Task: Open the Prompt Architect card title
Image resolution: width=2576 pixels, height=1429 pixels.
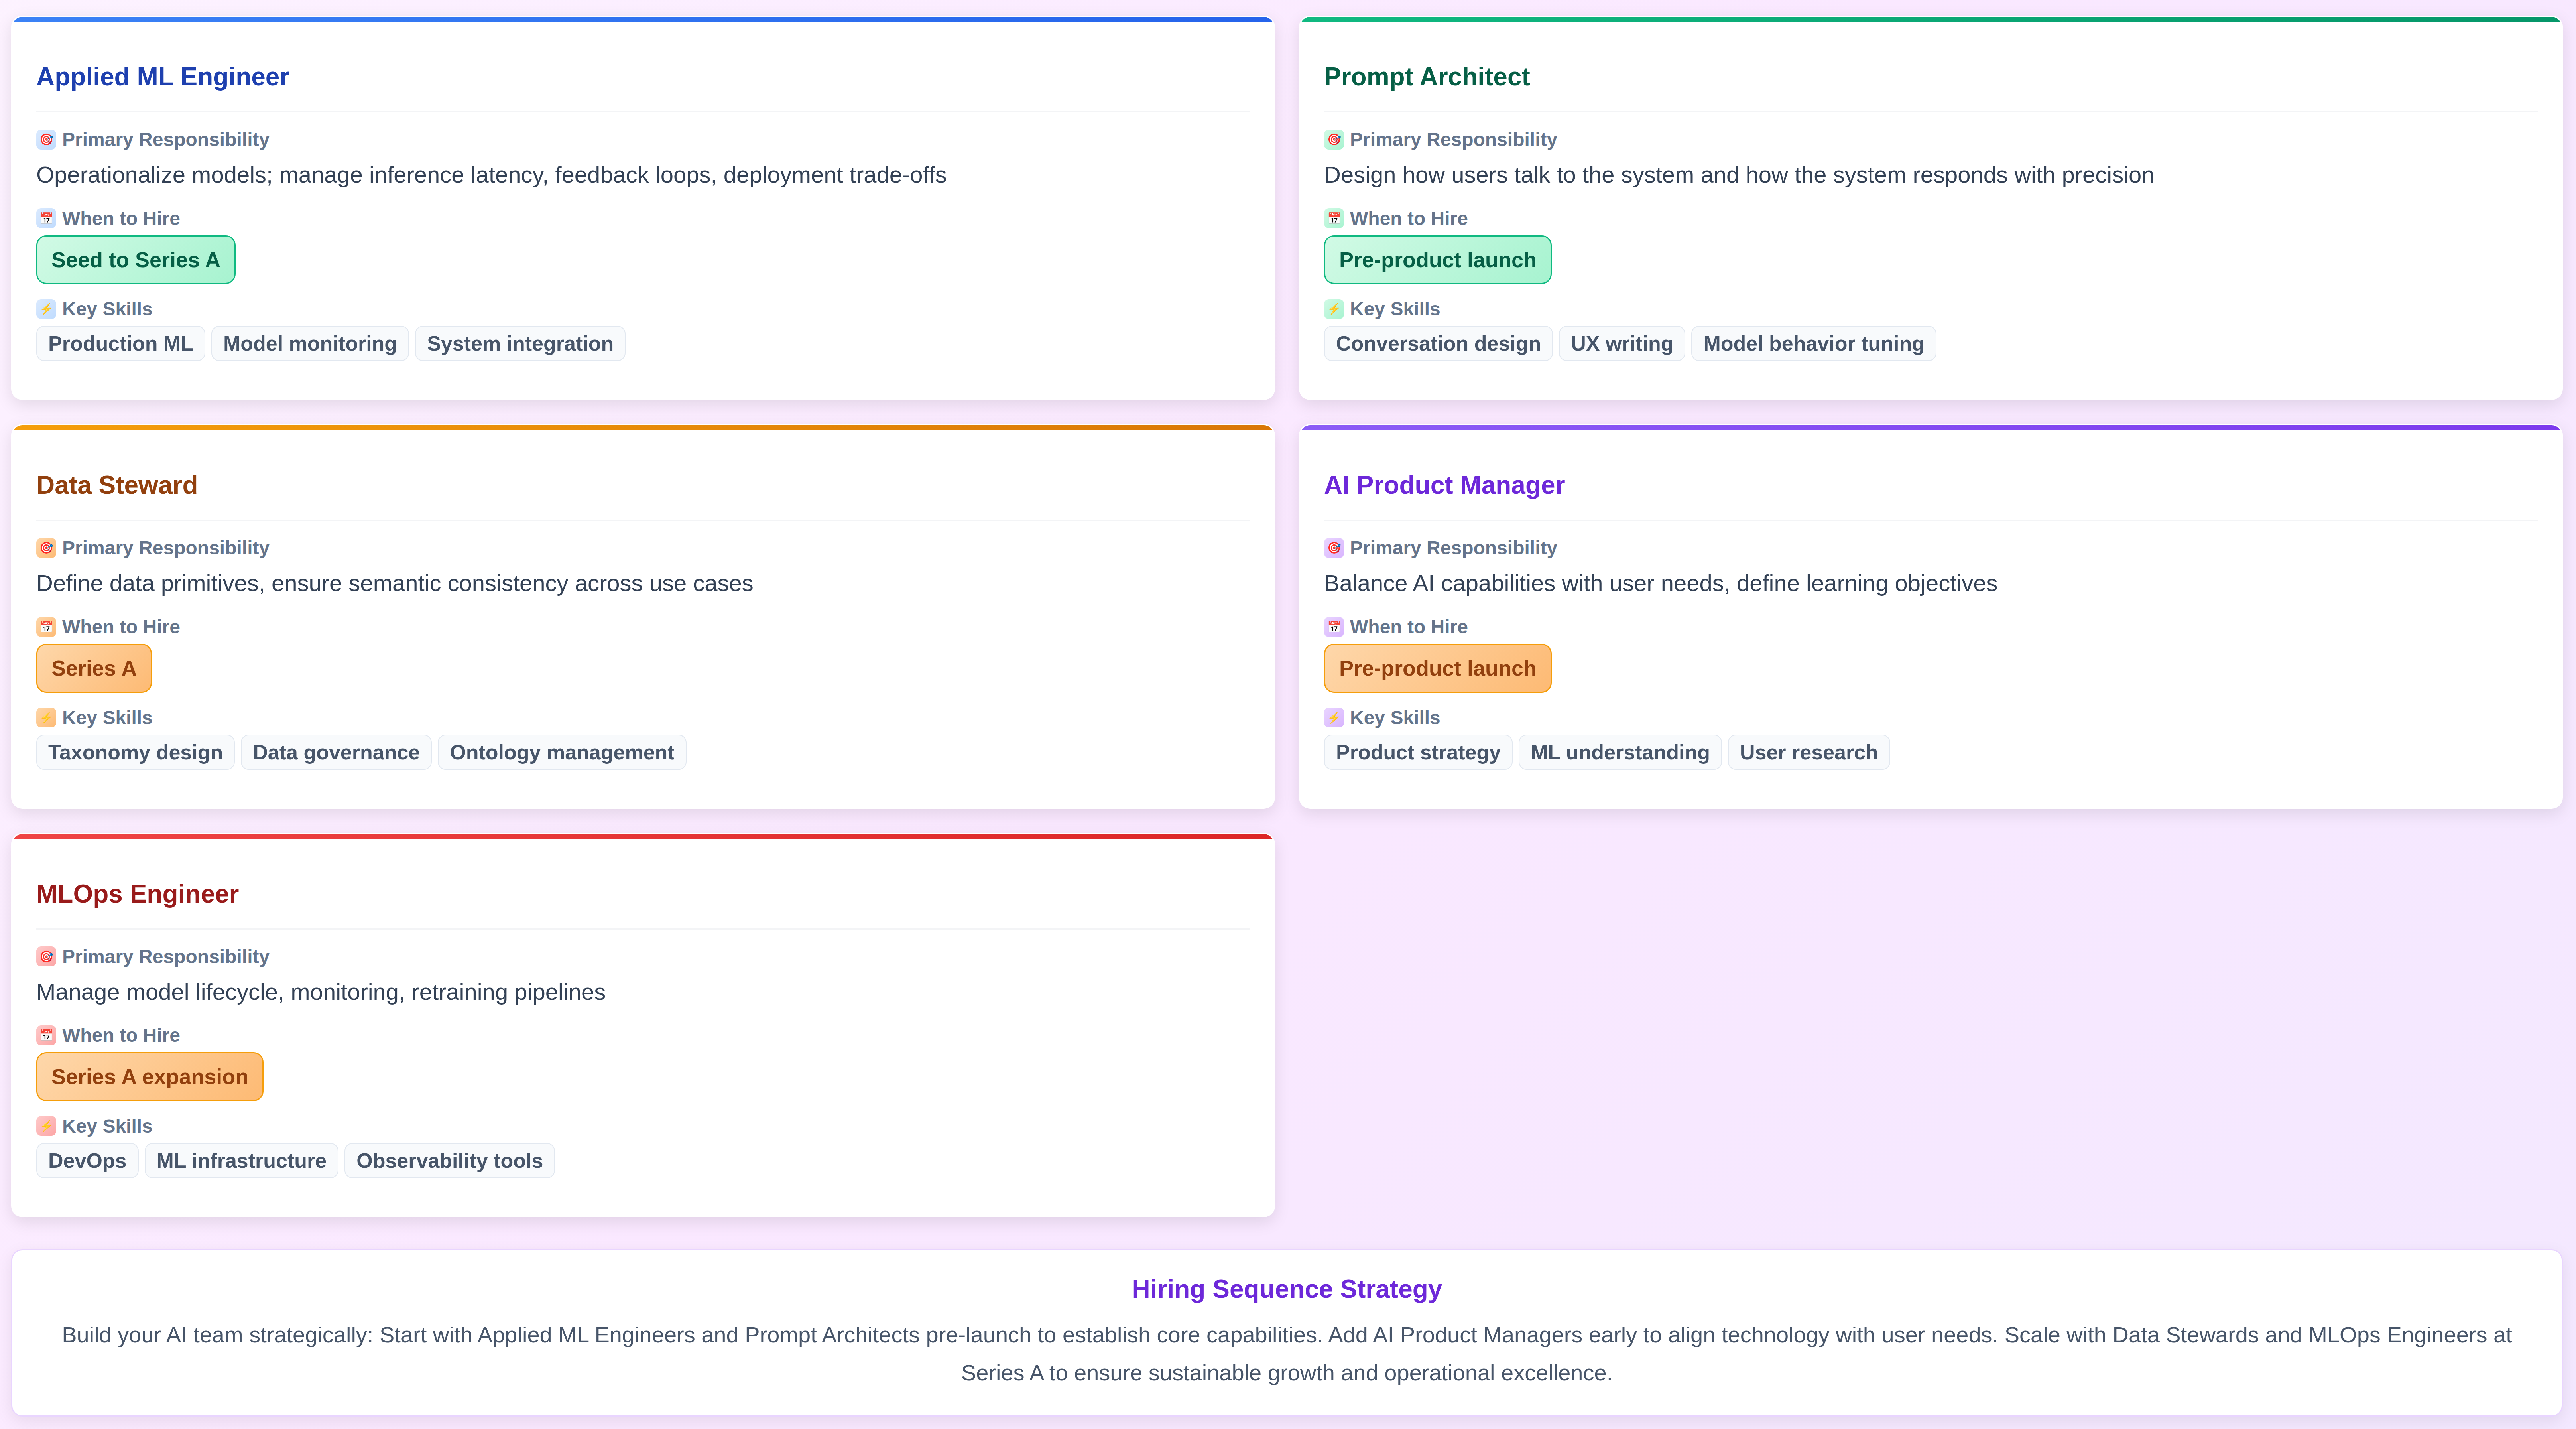Action: point(1426,77)
